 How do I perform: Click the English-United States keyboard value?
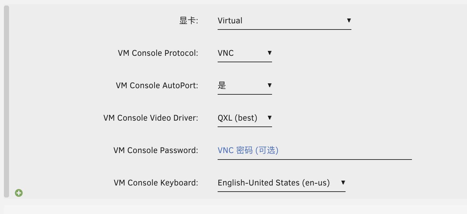click(274, 183)
